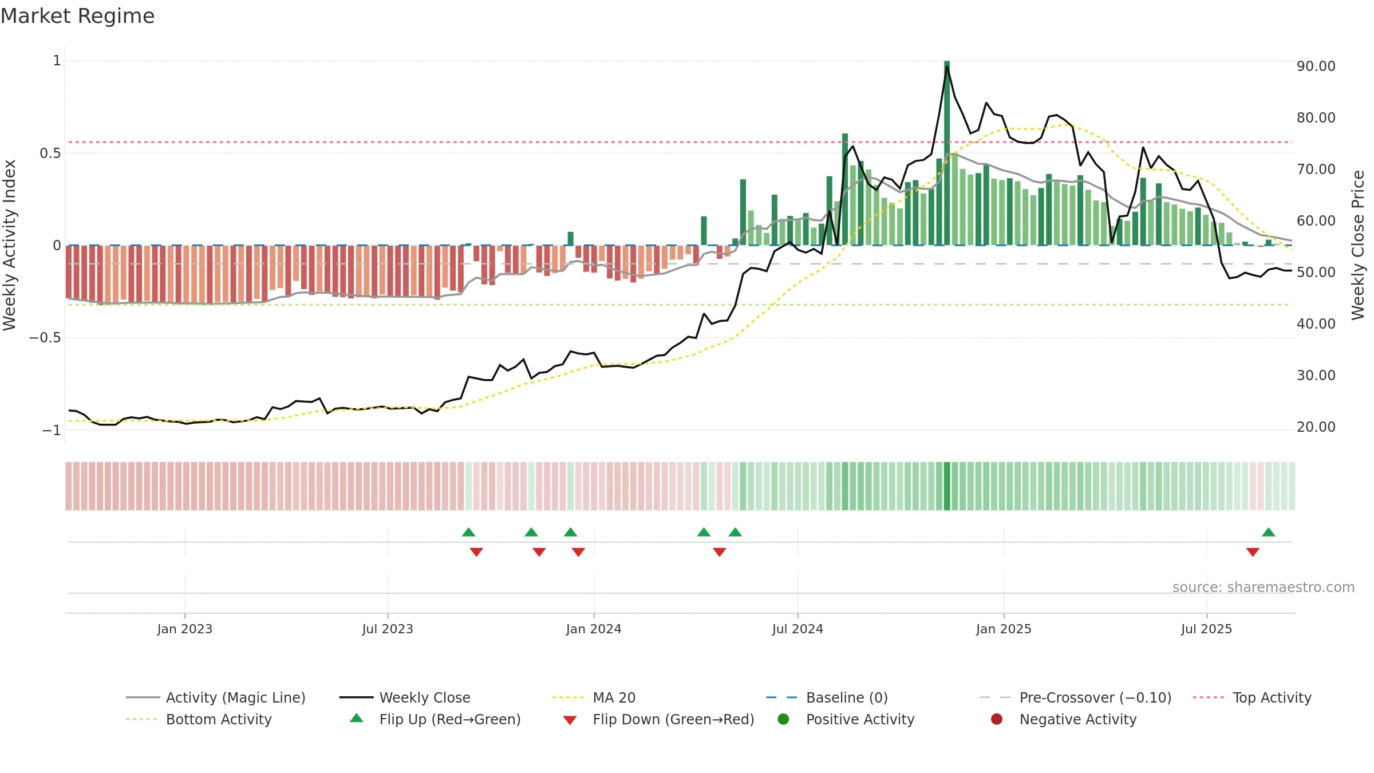1374x773 pixels.
Task: Toggle the Bottom Activity legend entry
Action: pyautogui.click(x=199, y=719)
